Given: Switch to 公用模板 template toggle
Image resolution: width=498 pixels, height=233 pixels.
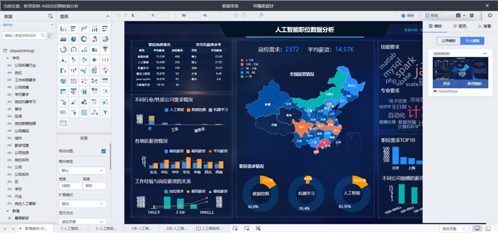Looking at the screenshot, I should pyautogui.click(x=448, y=40).
